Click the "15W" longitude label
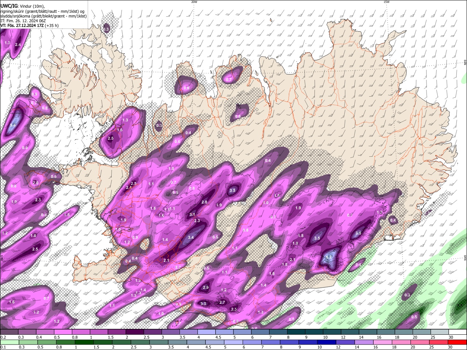The image size is (467, 350). point(386,2)
